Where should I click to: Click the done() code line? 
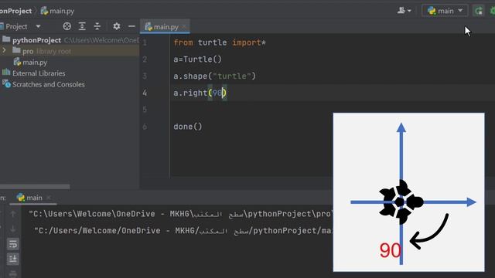187,127
